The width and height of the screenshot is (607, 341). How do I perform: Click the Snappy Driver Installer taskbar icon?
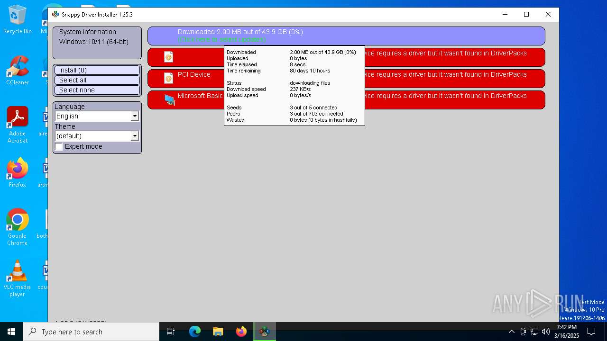point(265,332)
